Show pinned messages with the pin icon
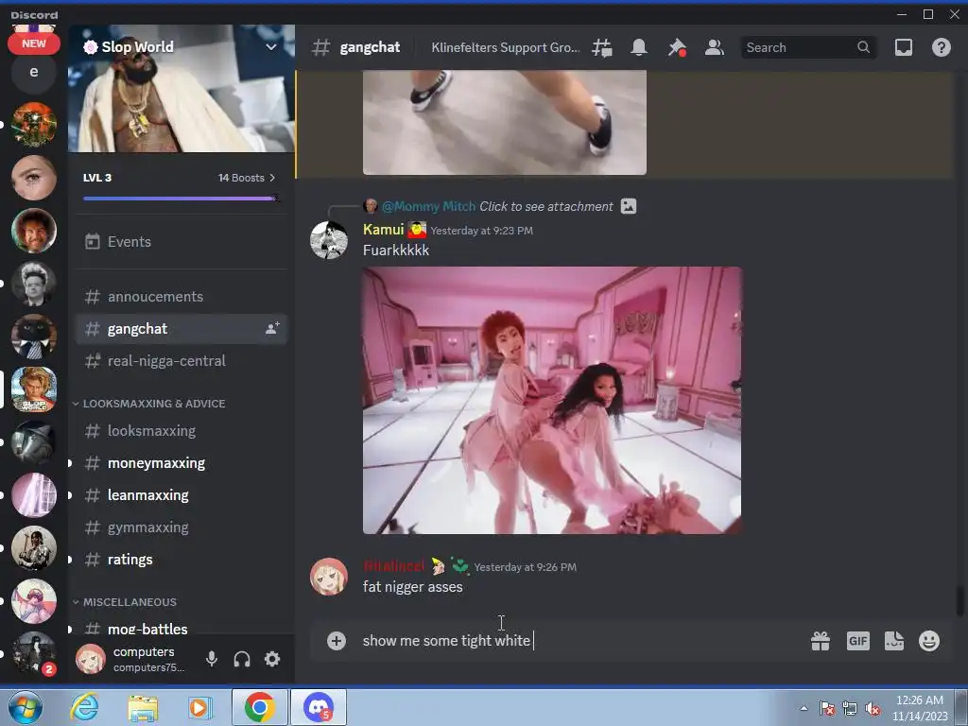 (x=677, y=47)
